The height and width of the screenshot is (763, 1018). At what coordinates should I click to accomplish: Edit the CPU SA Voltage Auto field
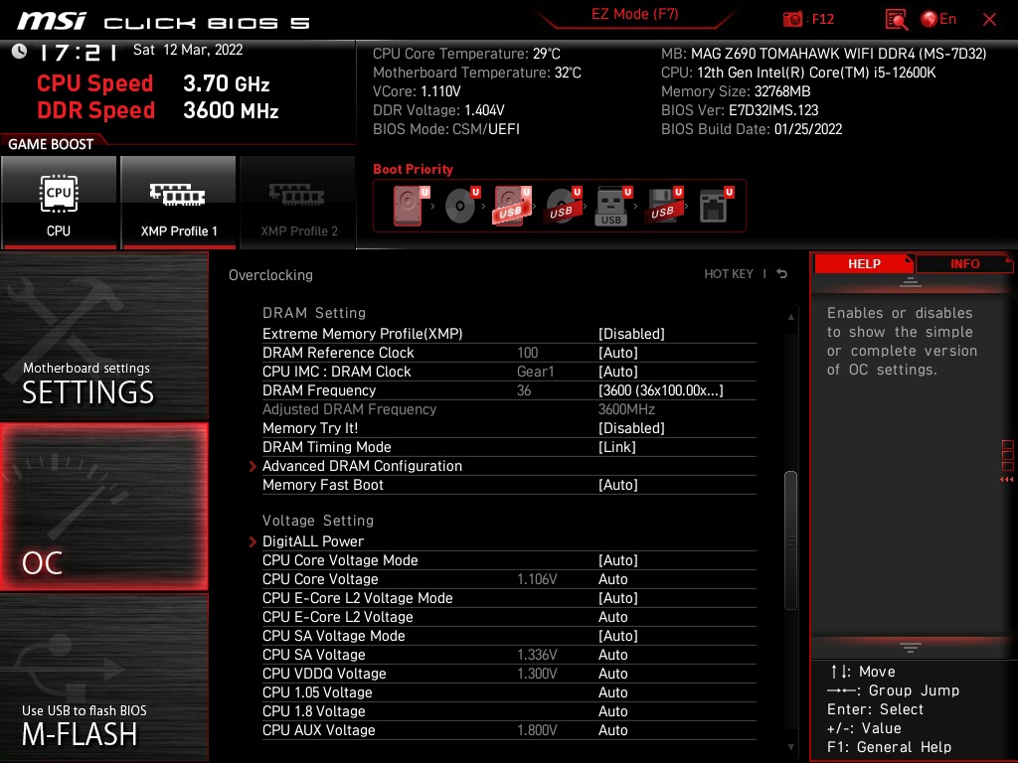click(x=612, y=654)
